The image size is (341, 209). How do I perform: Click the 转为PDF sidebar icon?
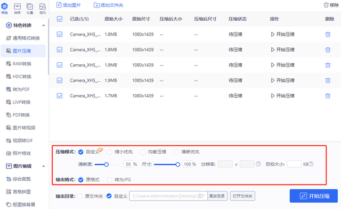[9, 89]
